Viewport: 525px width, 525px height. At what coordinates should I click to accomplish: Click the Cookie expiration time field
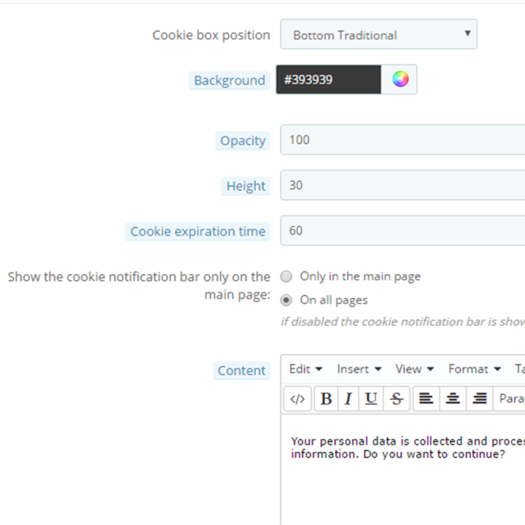tap(402, 230)
